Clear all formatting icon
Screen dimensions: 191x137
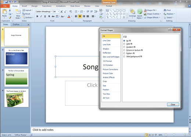pos(71,12)
